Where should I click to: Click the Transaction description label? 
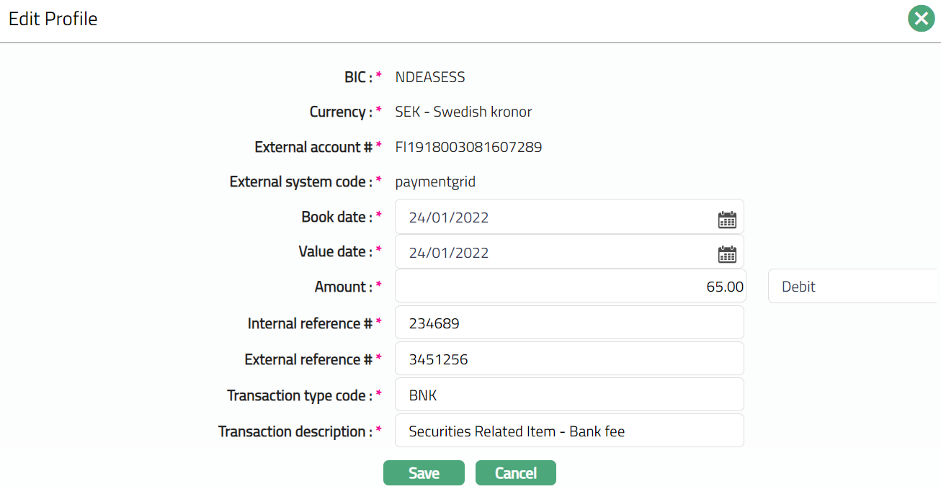pos(295,431)
